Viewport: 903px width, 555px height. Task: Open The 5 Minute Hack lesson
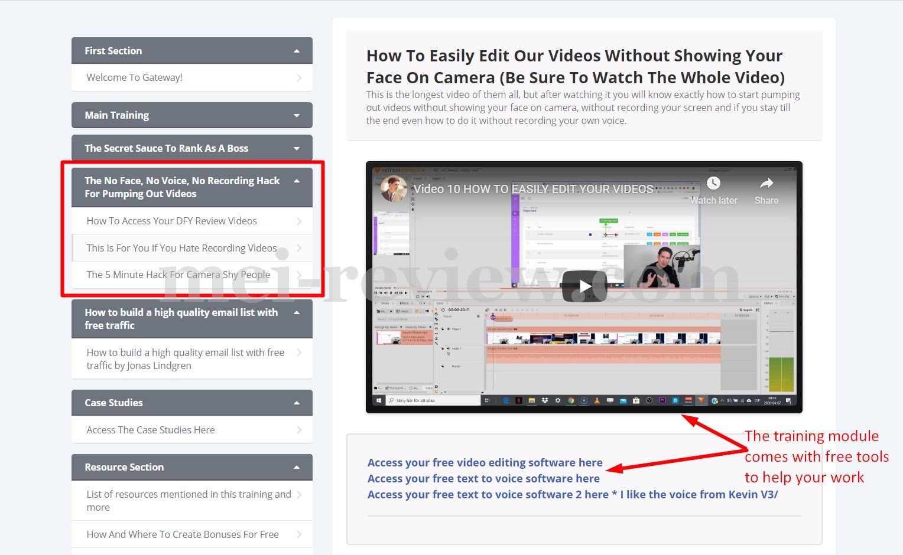pos(178,275)
